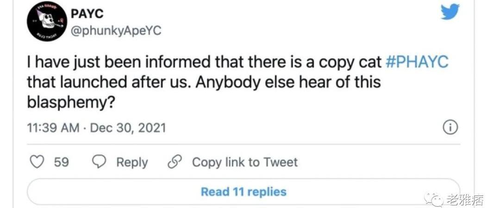The width and height of the screenshot is (500, 208).
Task: Select Copy link to Tweet text
Action: (x=244, y=162)
